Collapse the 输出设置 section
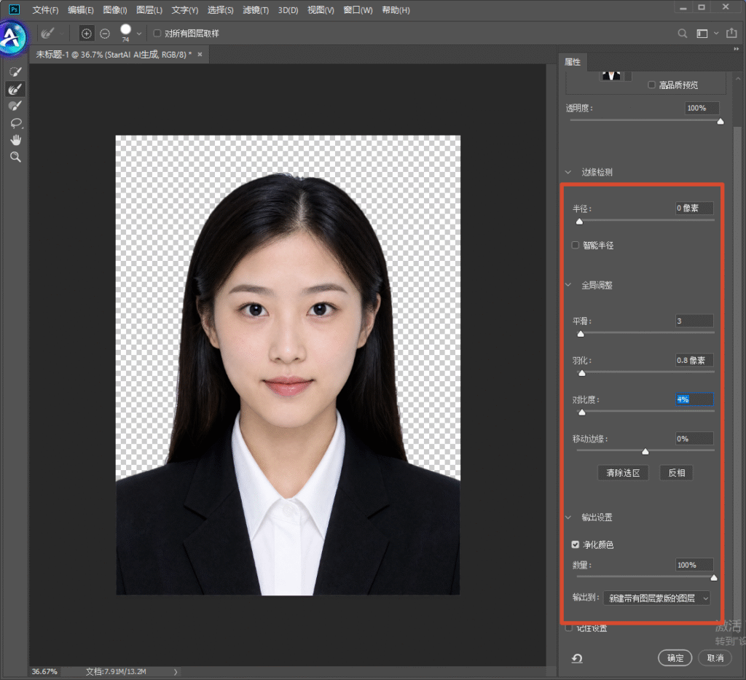746x680 pixels. pyautogui.click(x=568, y=517)
